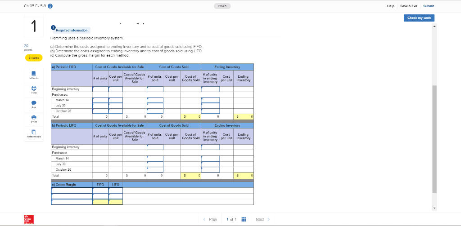Click LIFO Beginning inventory units sold field
Screen dimensions: 461x226
[x=155, y=147]
